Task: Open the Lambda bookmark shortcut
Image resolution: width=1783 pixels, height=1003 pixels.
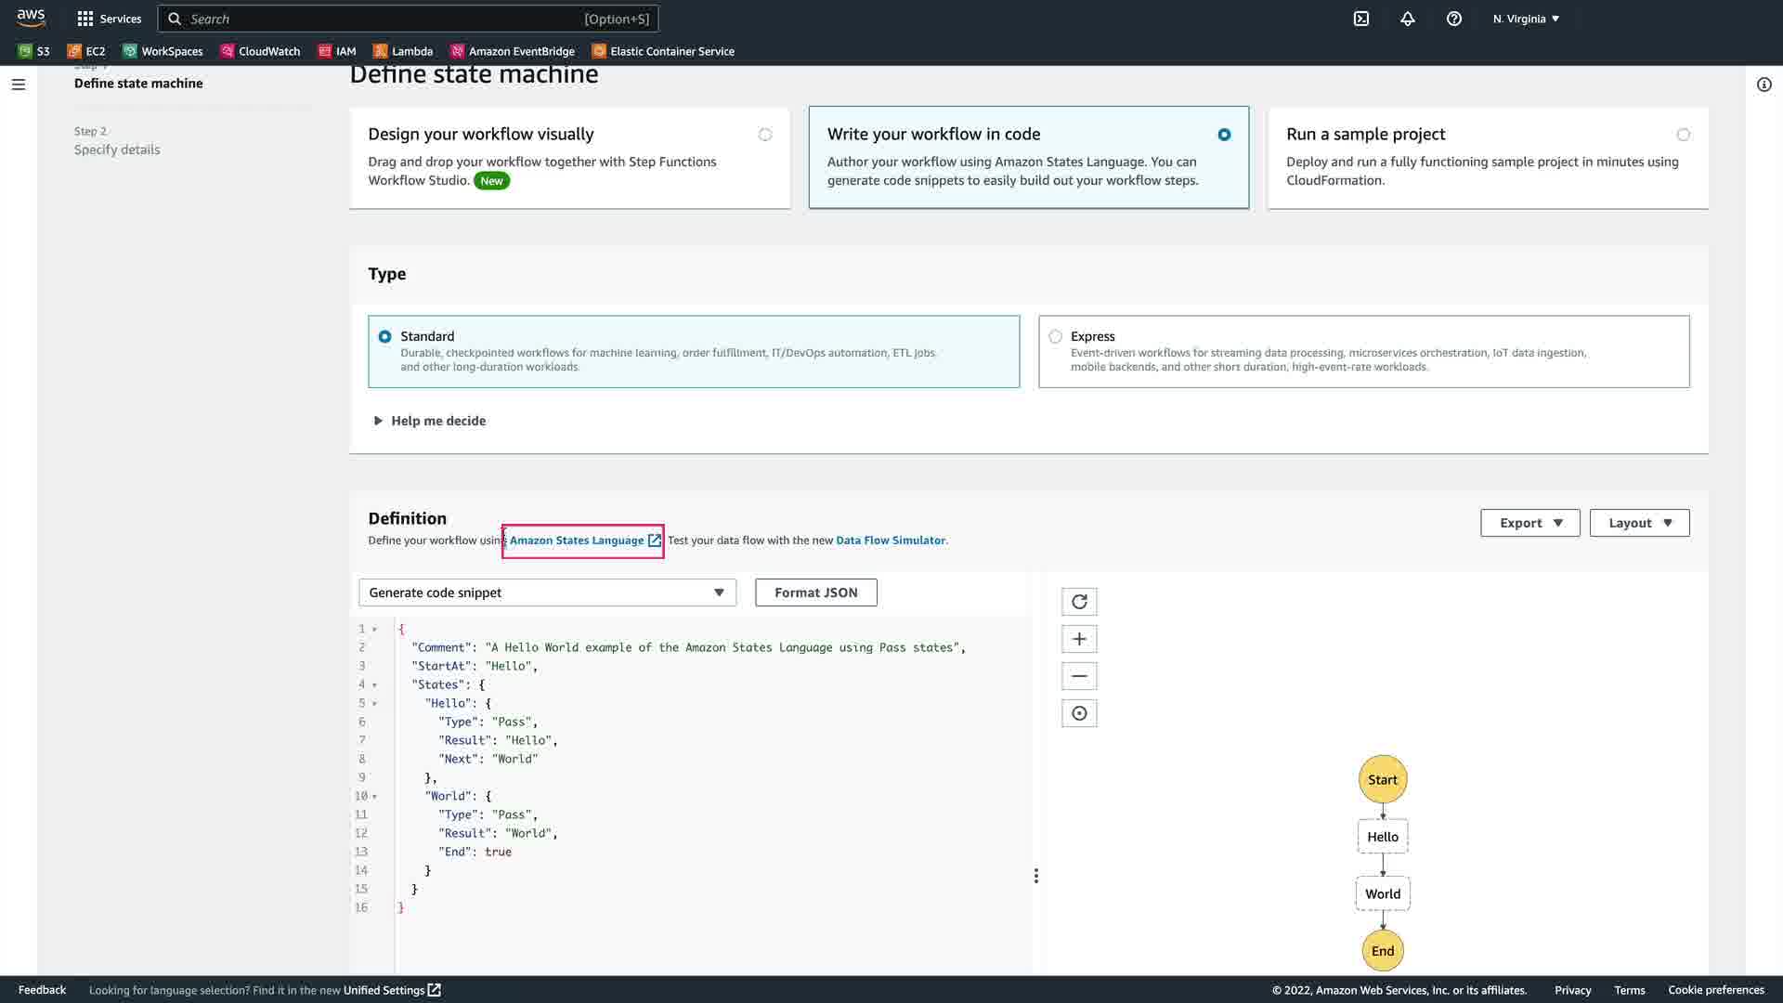Action: coord(403,51)
